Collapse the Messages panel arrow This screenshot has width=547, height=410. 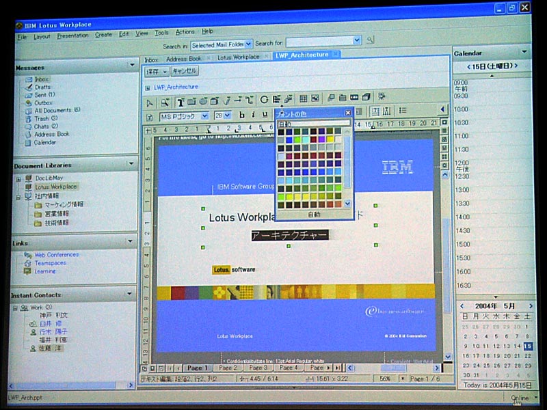point(132,64)
